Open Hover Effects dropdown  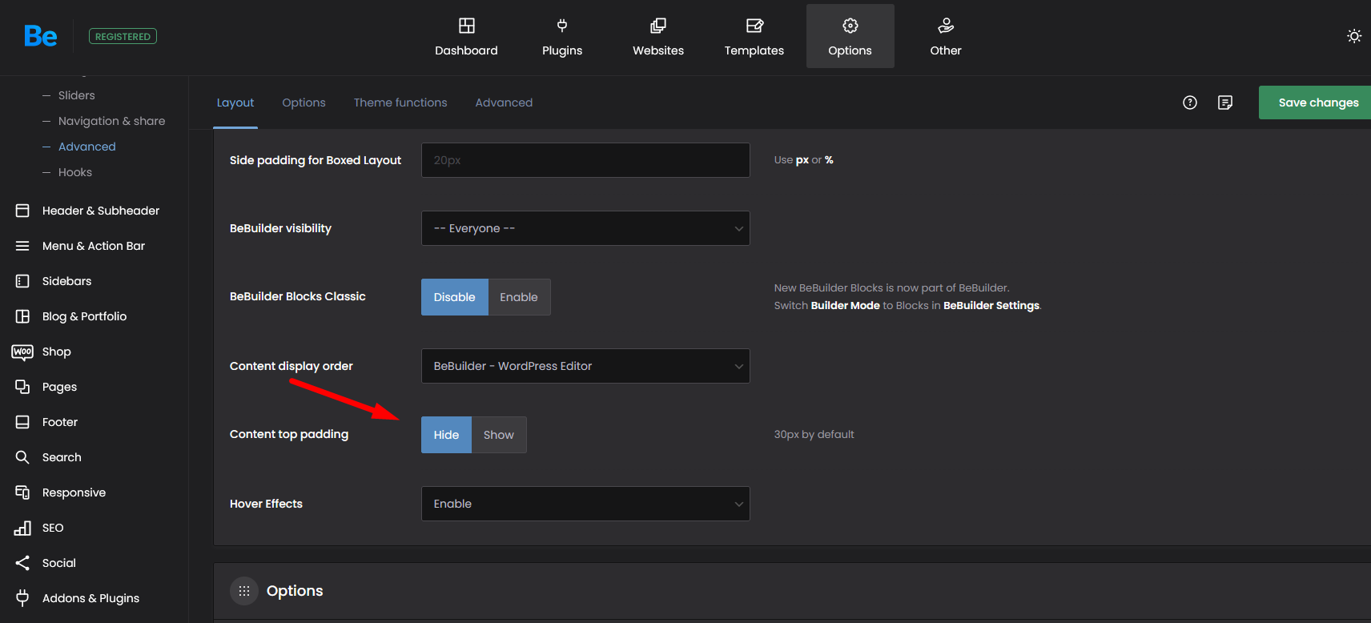[x=585, y=504]
